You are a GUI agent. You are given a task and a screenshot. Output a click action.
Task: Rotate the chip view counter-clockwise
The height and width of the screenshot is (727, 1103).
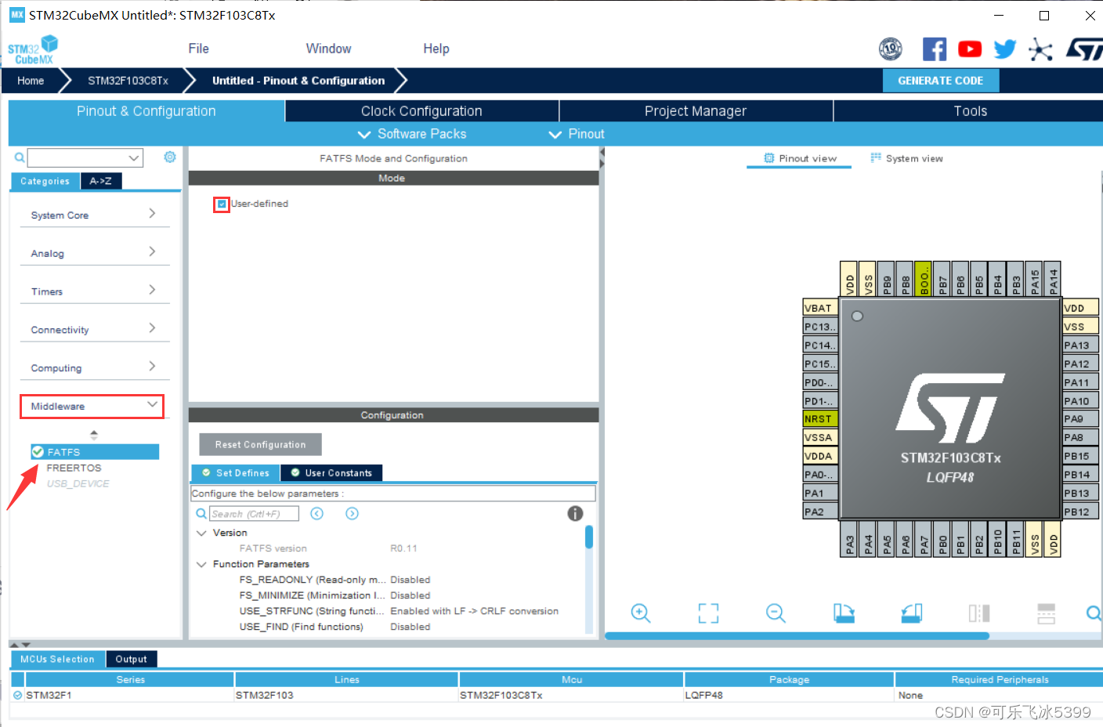click(x=912, y=613)
